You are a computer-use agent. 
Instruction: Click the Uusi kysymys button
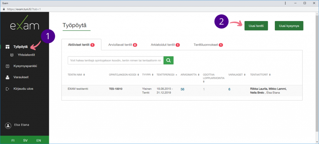pos(289,26)
